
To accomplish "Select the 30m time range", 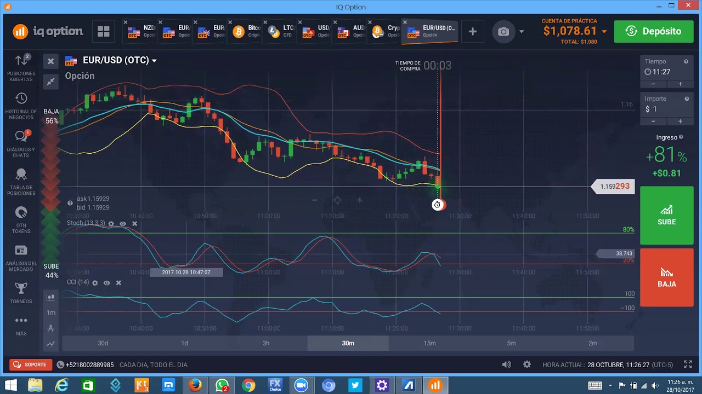I will point(348,343).
